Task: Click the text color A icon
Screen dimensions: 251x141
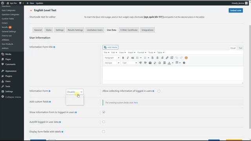Action: [169, 63]
